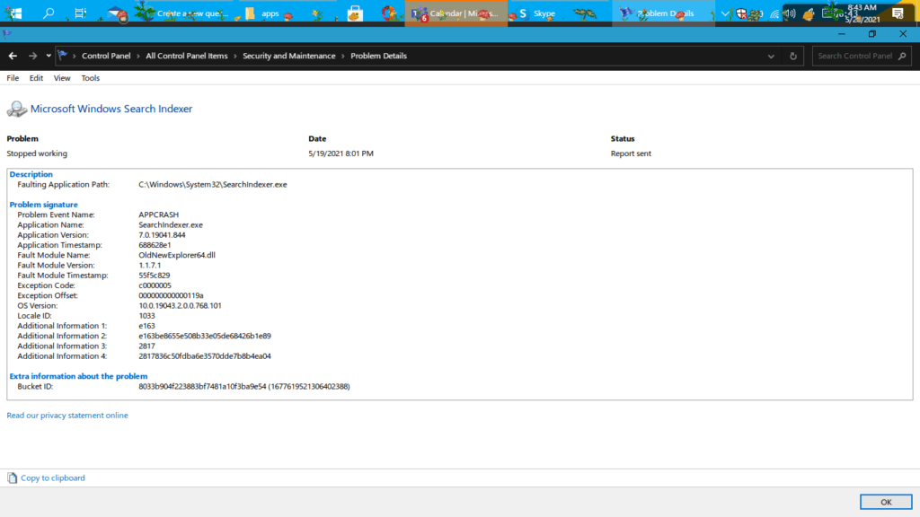
Task: Click the Copy to clipboard icon
Action: coord(12,478)
